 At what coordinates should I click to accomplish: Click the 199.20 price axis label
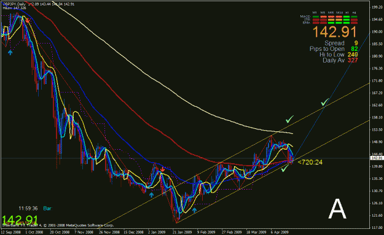pos(377,7)
